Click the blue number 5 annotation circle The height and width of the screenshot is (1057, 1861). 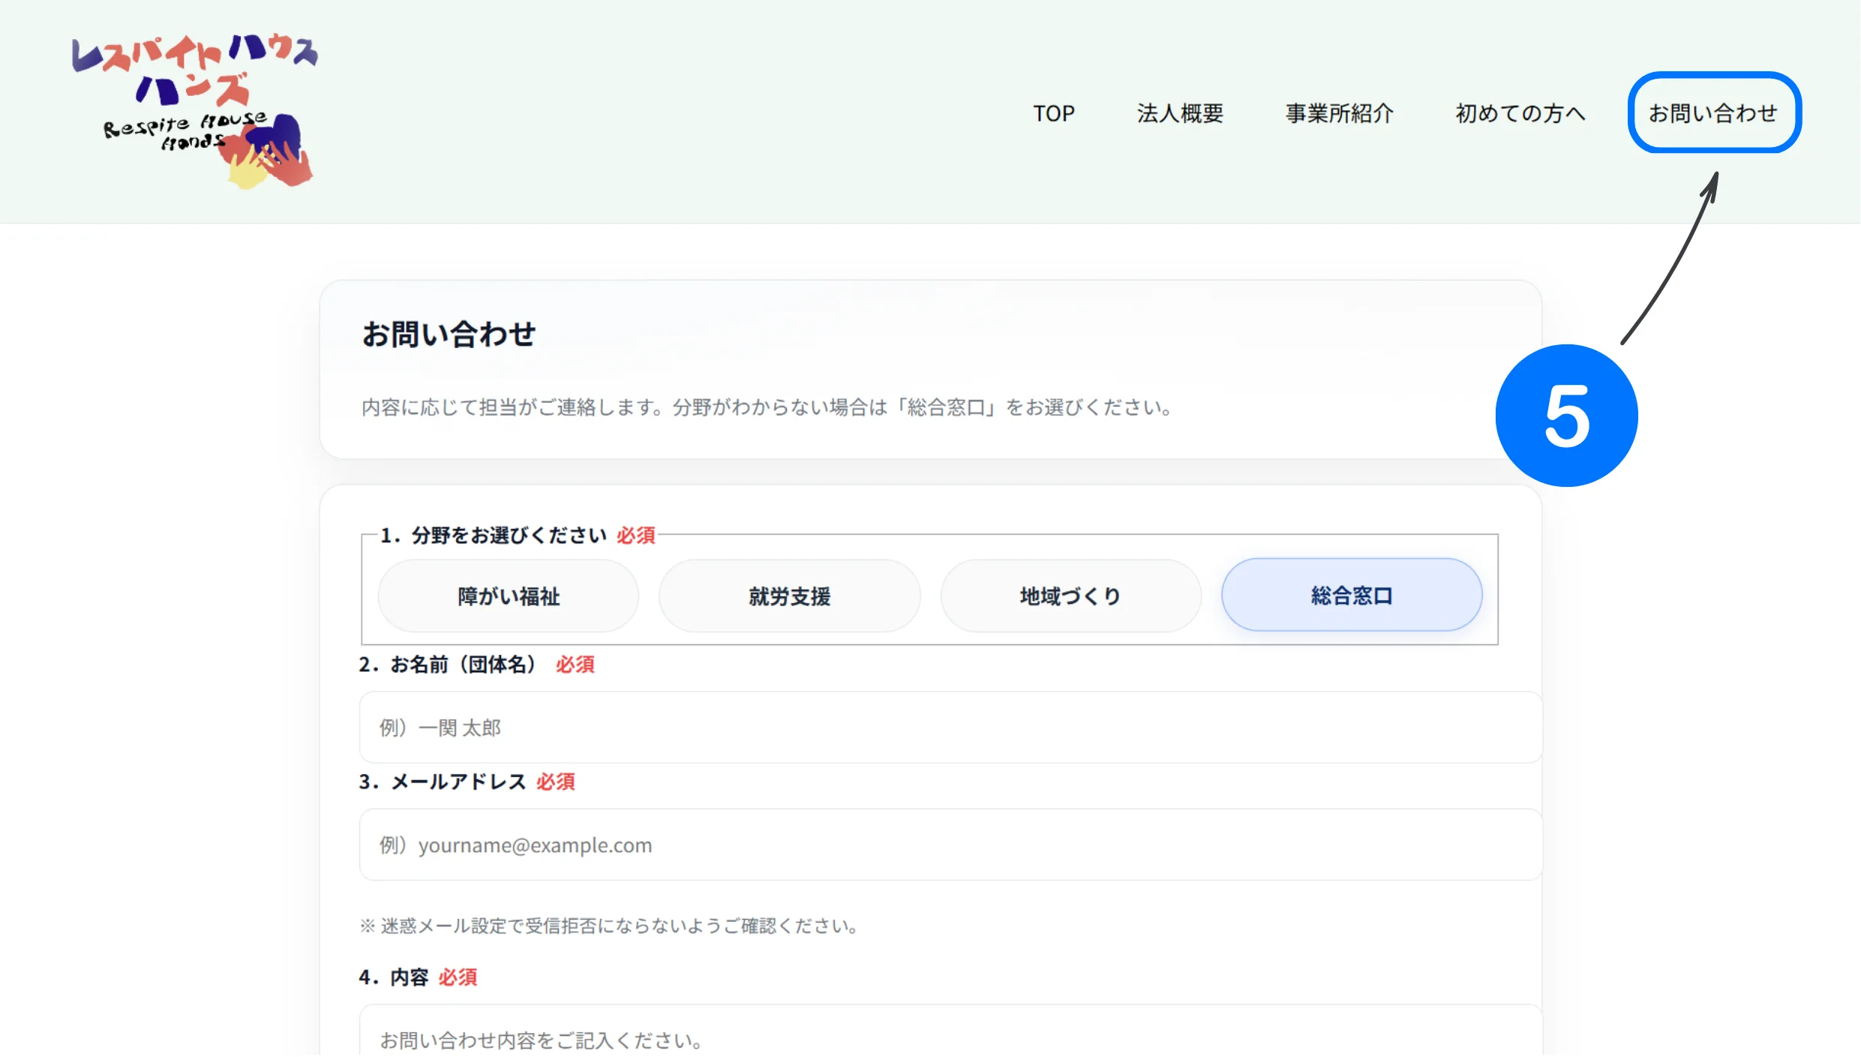pyautogui.click(x=1568, y=416)
